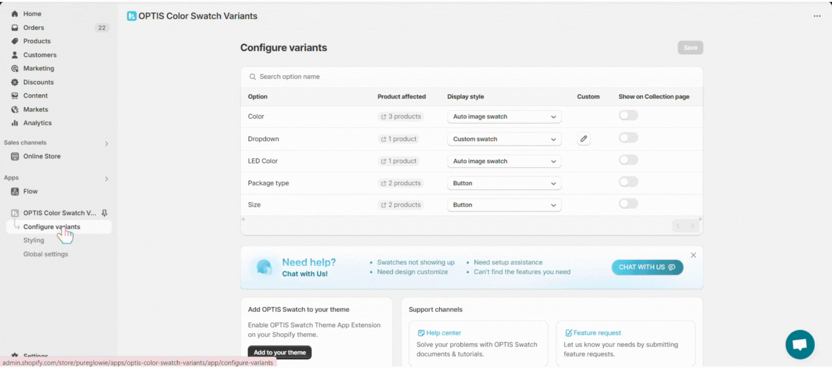Click the Option column header
832x368 pixels.
point(258,97)
